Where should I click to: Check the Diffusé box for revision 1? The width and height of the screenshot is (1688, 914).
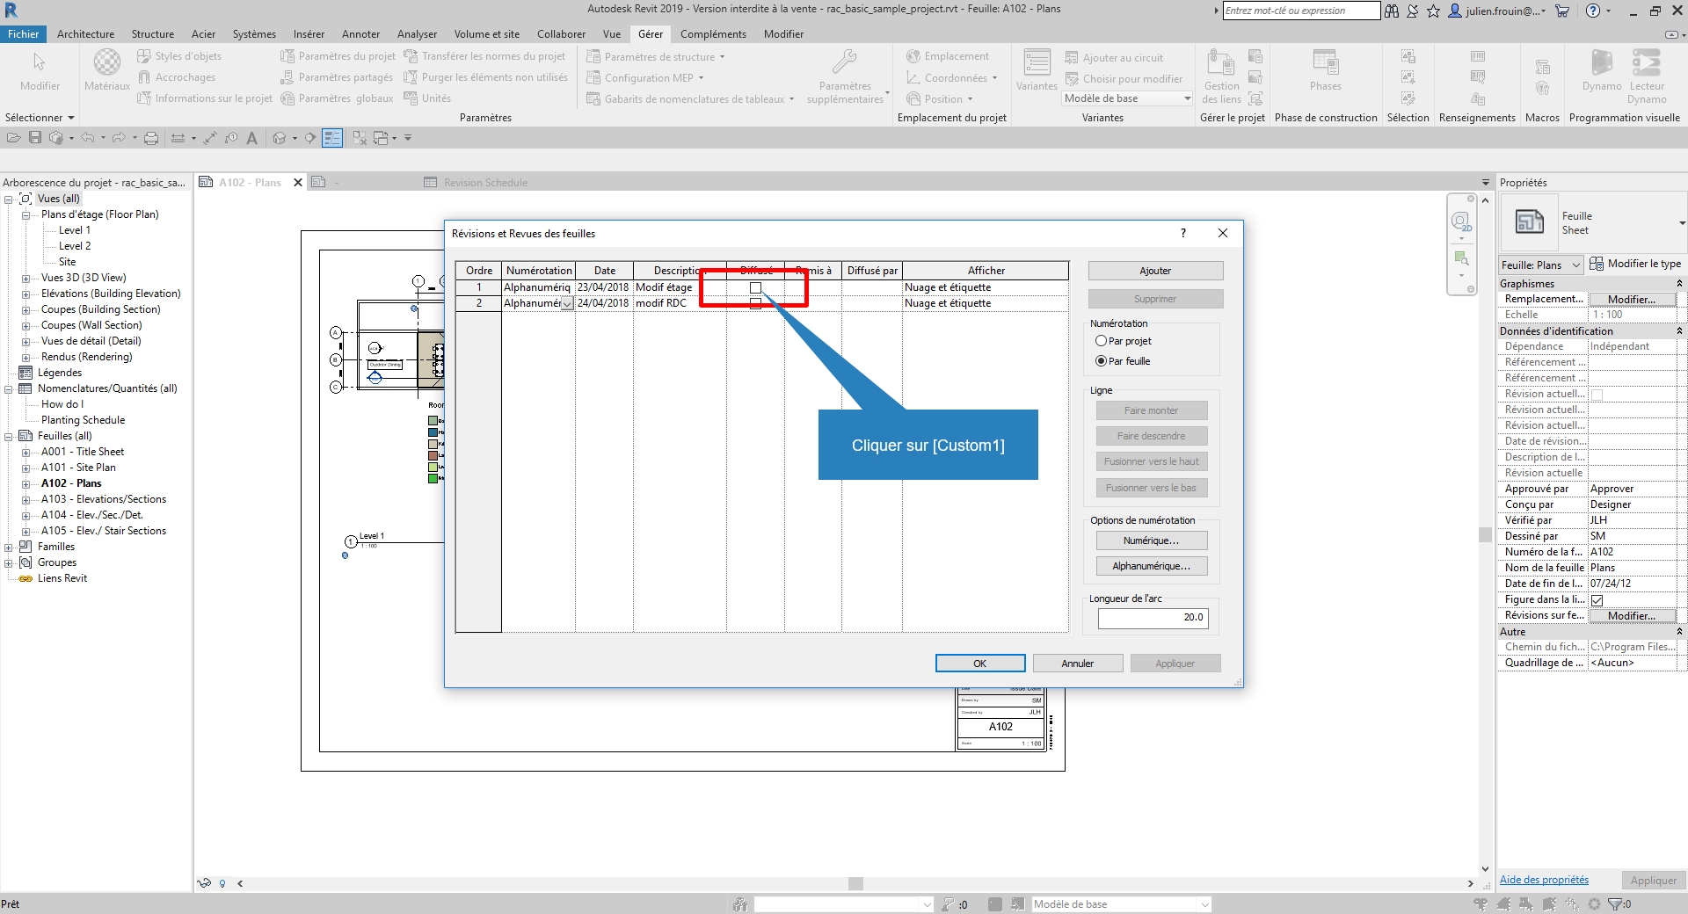tap(755, 287)
